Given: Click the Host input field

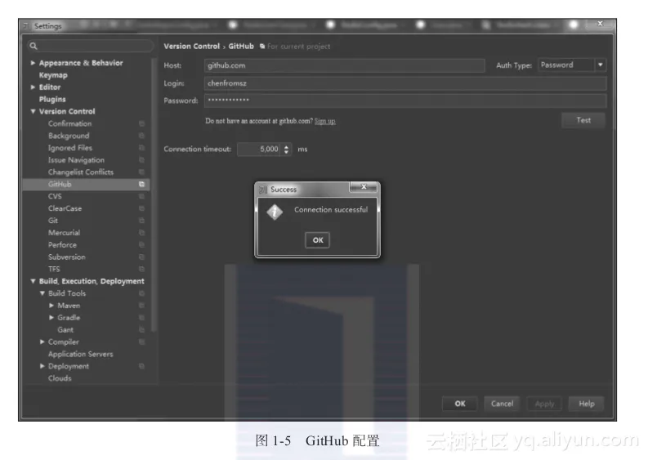Looking at the screenshot, I should coord(344,65).
